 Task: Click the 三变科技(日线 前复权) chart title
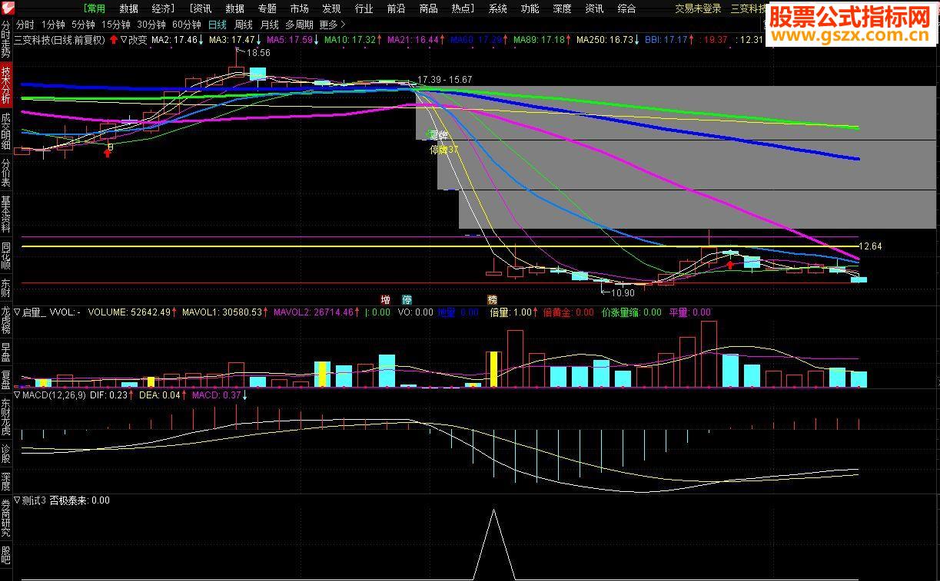click(59, 39)
